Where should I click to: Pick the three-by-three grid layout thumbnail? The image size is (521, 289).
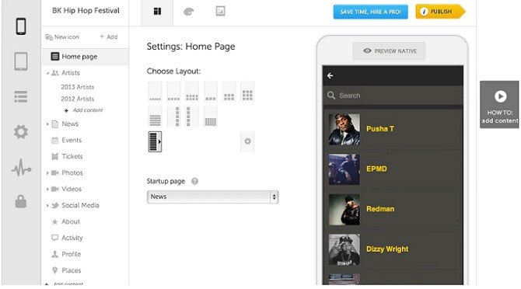(247, 92)
